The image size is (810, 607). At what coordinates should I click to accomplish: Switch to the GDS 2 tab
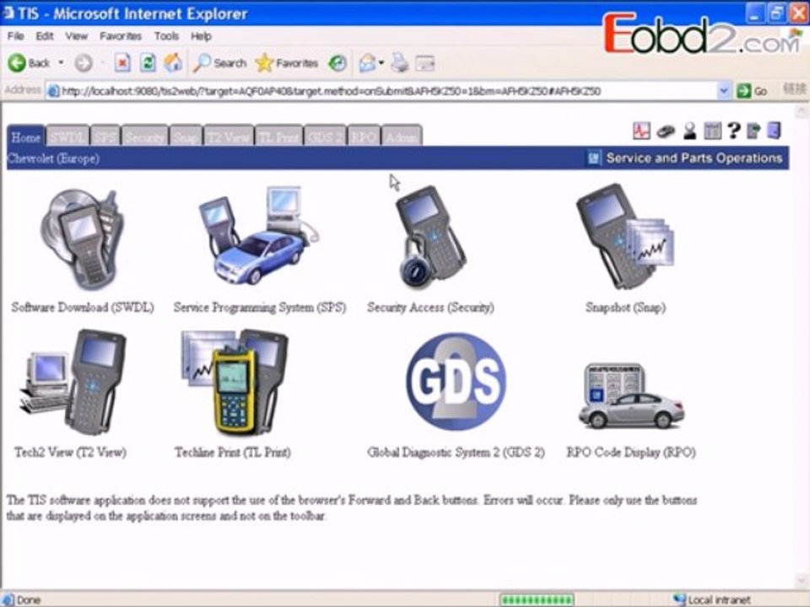(325, 137)
